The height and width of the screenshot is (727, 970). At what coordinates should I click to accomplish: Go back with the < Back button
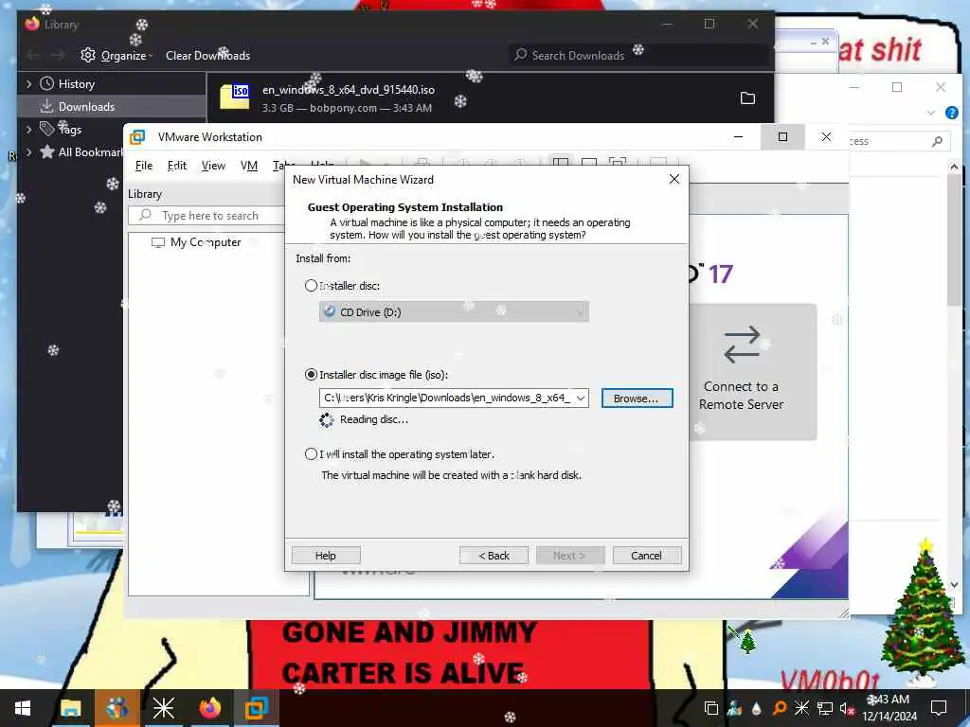point(494,555)
